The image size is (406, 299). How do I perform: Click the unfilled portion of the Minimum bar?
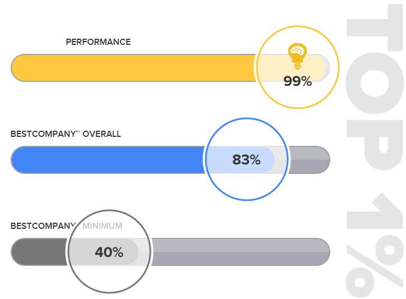pos(241,252)
